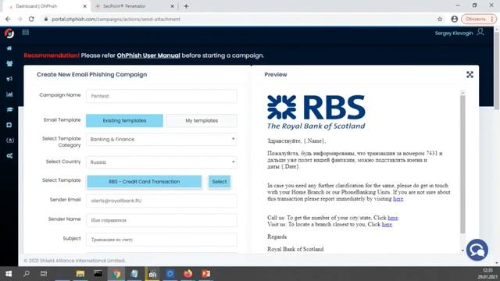Screen dimensions: 500x281
Task: Click the preview pane scrollbar thumb
Action: point(462,164)
